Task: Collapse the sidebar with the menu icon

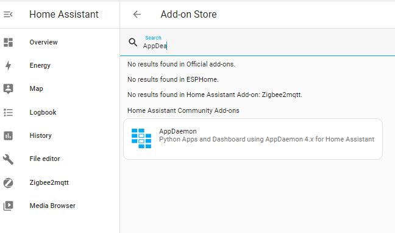Action: pos(8,15)
